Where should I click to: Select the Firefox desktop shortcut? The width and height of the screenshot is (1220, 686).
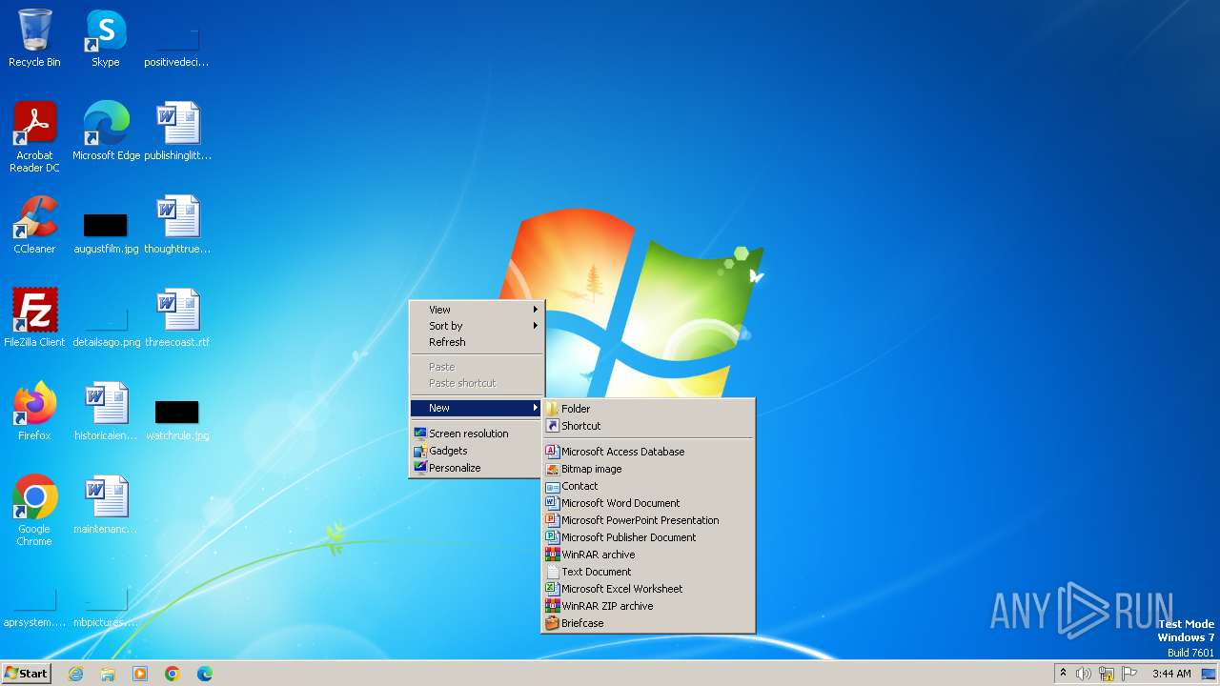pyautogui.click(x=34, y=412)
